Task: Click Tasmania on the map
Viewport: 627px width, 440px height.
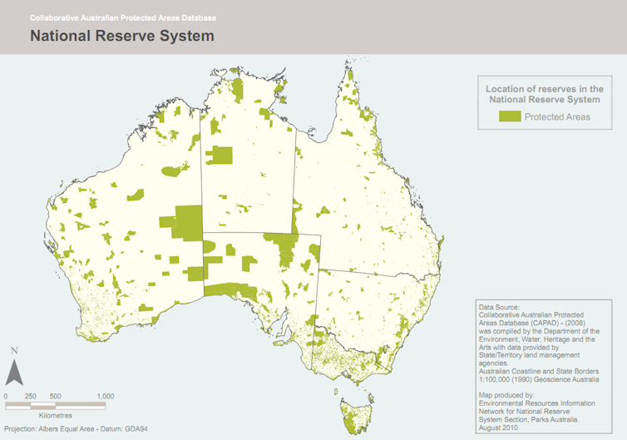Action: point(357,418)
